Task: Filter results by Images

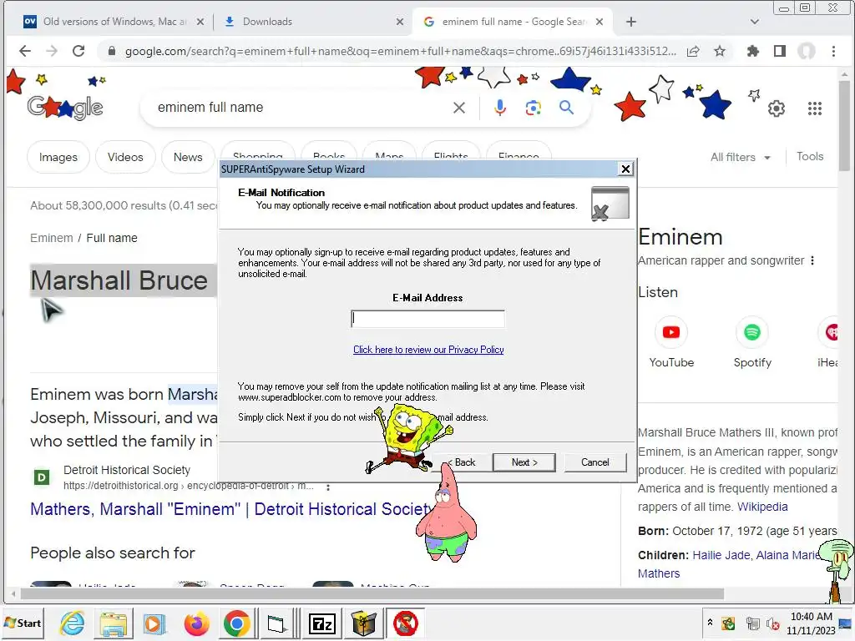Action: (58, 157)
